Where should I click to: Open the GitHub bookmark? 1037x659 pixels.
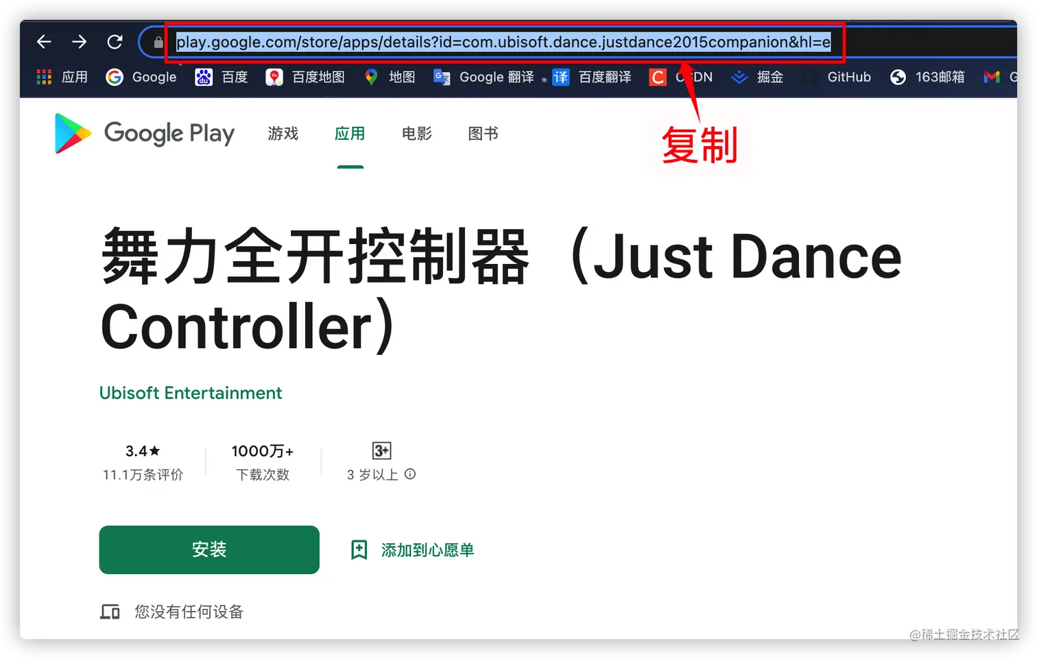click(836, 77)
